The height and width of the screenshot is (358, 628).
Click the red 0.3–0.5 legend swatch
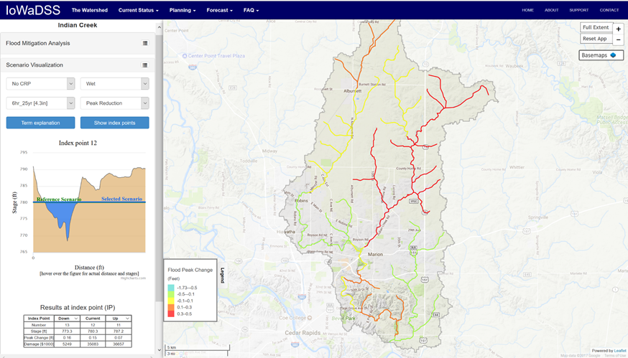click(x=170, y=313)
